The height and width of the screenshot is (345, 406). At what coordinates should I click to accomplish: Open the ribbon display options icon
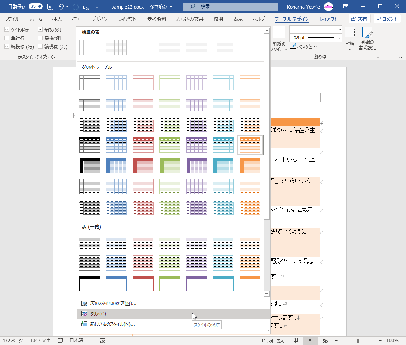[x=346, y=6]
